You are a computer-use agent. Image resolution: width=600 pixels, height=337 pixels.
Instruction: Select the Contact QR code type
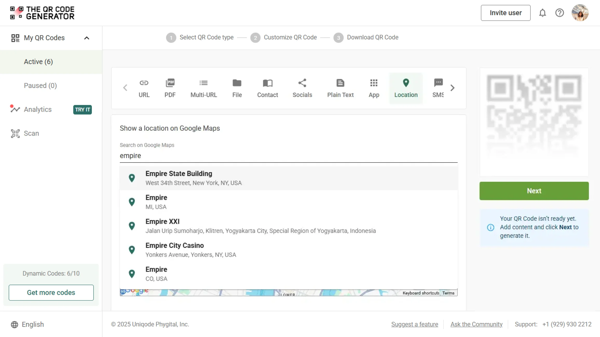pos(268,88)
